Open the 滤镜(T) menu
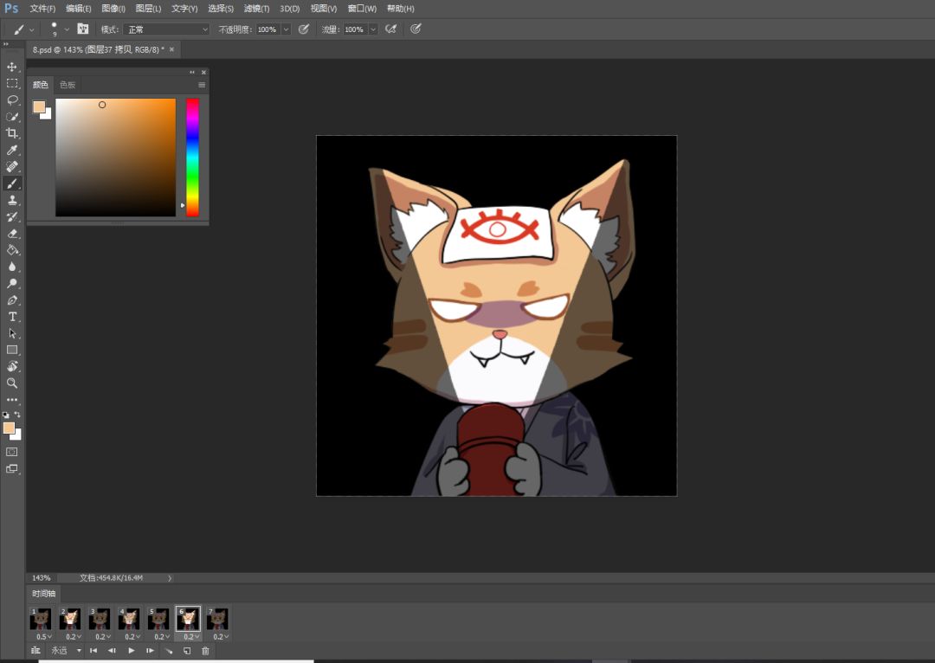 (256, 9)
